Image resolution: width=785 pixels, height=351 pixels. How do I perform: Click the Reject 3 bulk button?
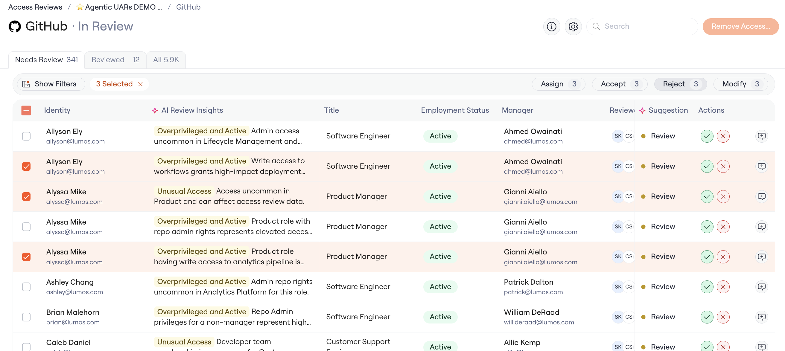680,84
